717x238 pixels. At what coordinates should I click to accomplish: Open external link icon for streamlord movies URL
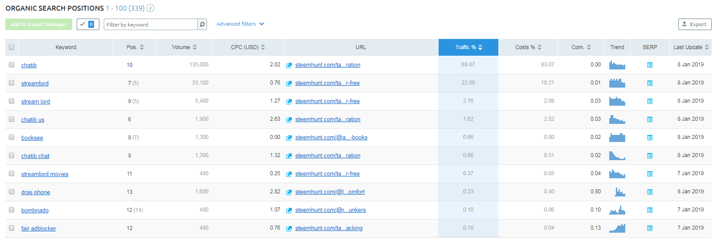(289, 174)
